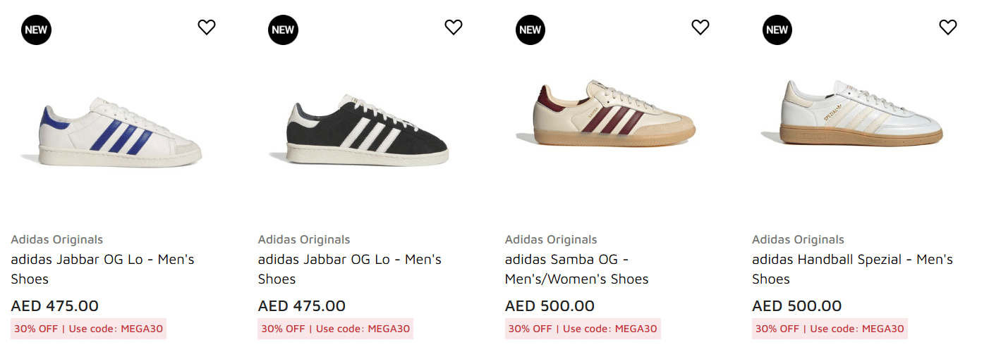This screenshot has height=354, width=989.
Task: Open the adidas Samba OG - Men's/Women's Shoes title
Action: coord(576,269)
